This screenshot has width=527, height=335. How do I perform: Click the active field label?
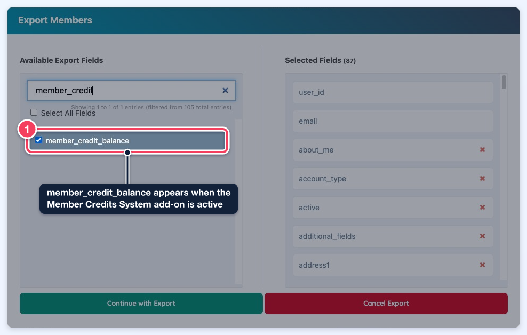click(x=309, y=208)
